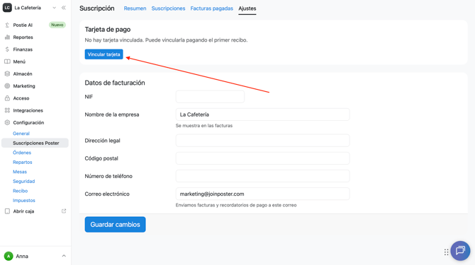Click the Finanzas label
The image size is (475, 265).
coord(23,49)
